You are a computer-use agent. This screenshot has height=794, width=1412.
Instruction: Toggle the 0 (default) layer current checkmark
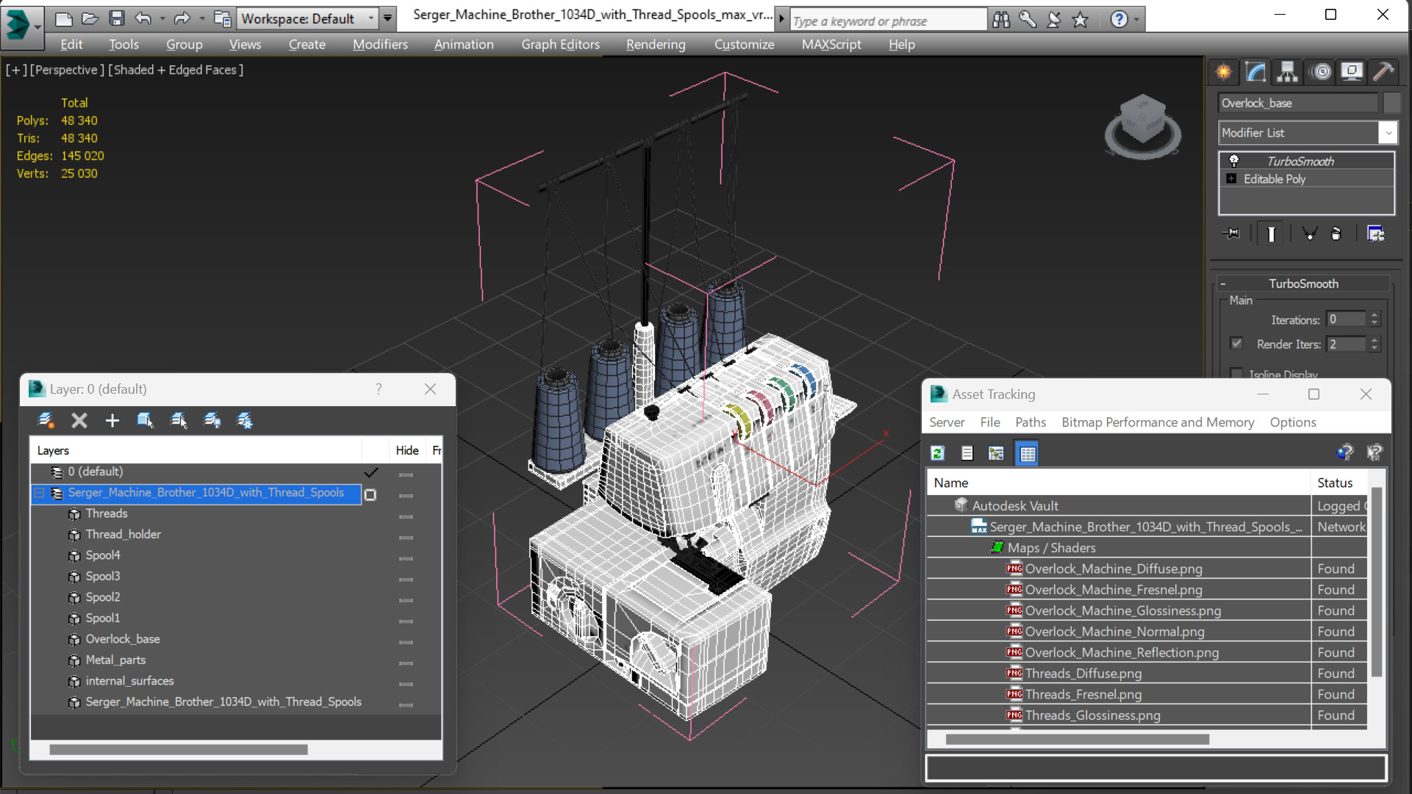click(x=371, y=472)
